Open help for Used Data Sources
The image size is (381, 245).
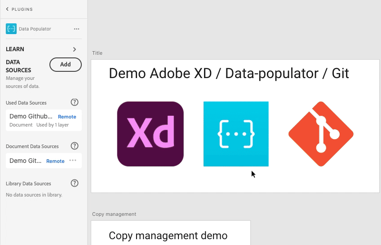click(75, 102)
